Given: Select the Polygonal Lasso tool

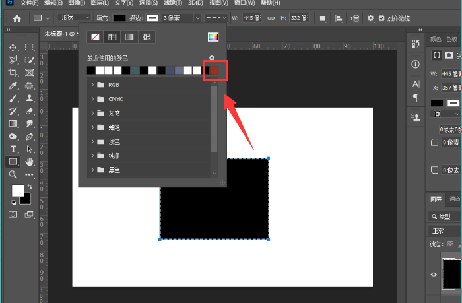Looking at the screenshot, I should [13, 60].
